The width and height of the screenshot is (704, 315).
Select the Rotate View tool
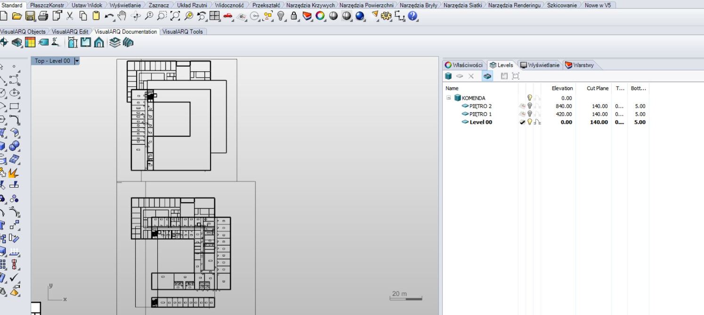pos(136,16)
